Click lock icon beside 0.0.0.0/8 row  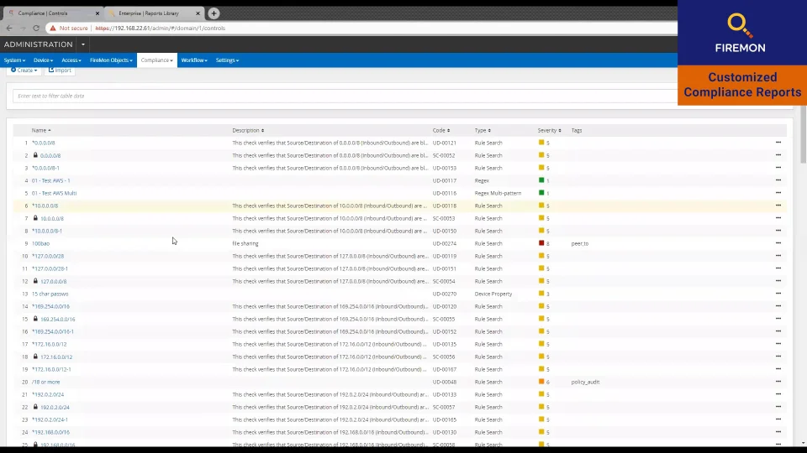coord(35,155)
